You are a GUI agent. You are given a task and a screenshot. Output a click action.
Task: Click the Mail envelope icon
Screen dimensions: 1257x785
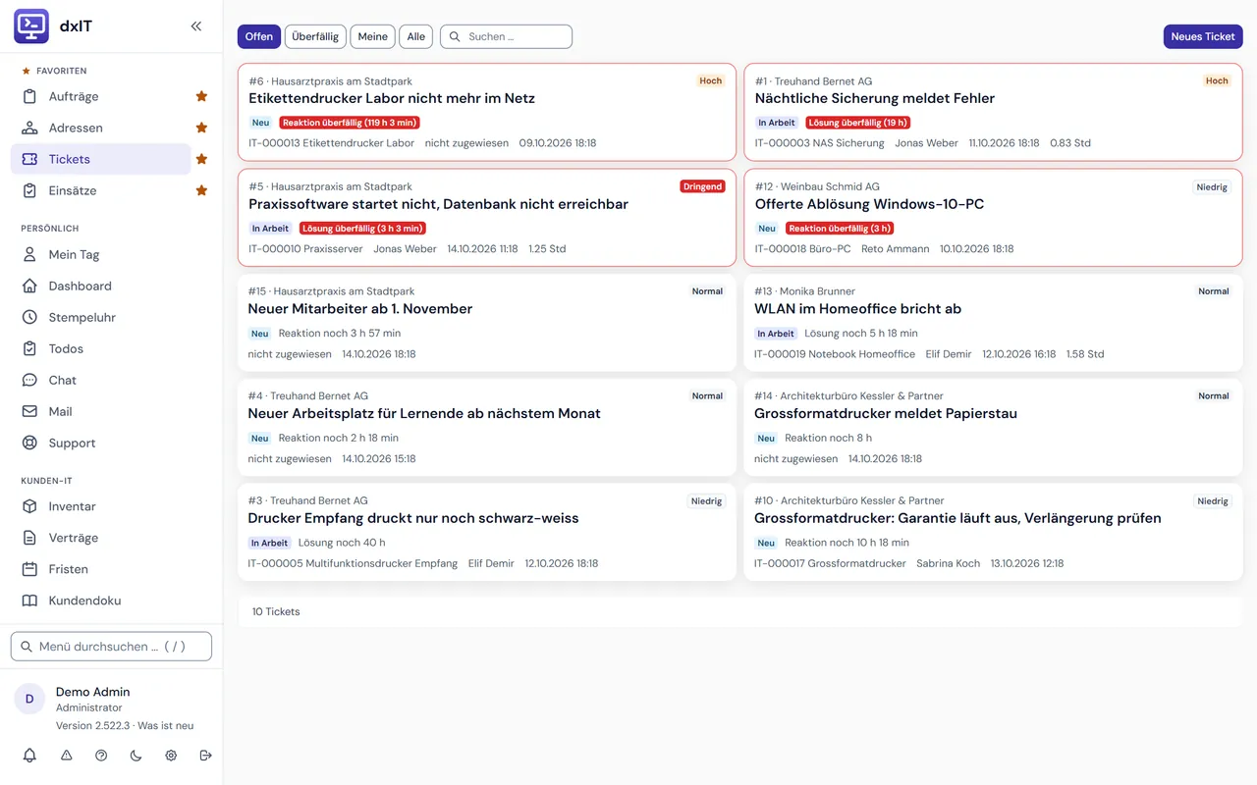(29, 411)
